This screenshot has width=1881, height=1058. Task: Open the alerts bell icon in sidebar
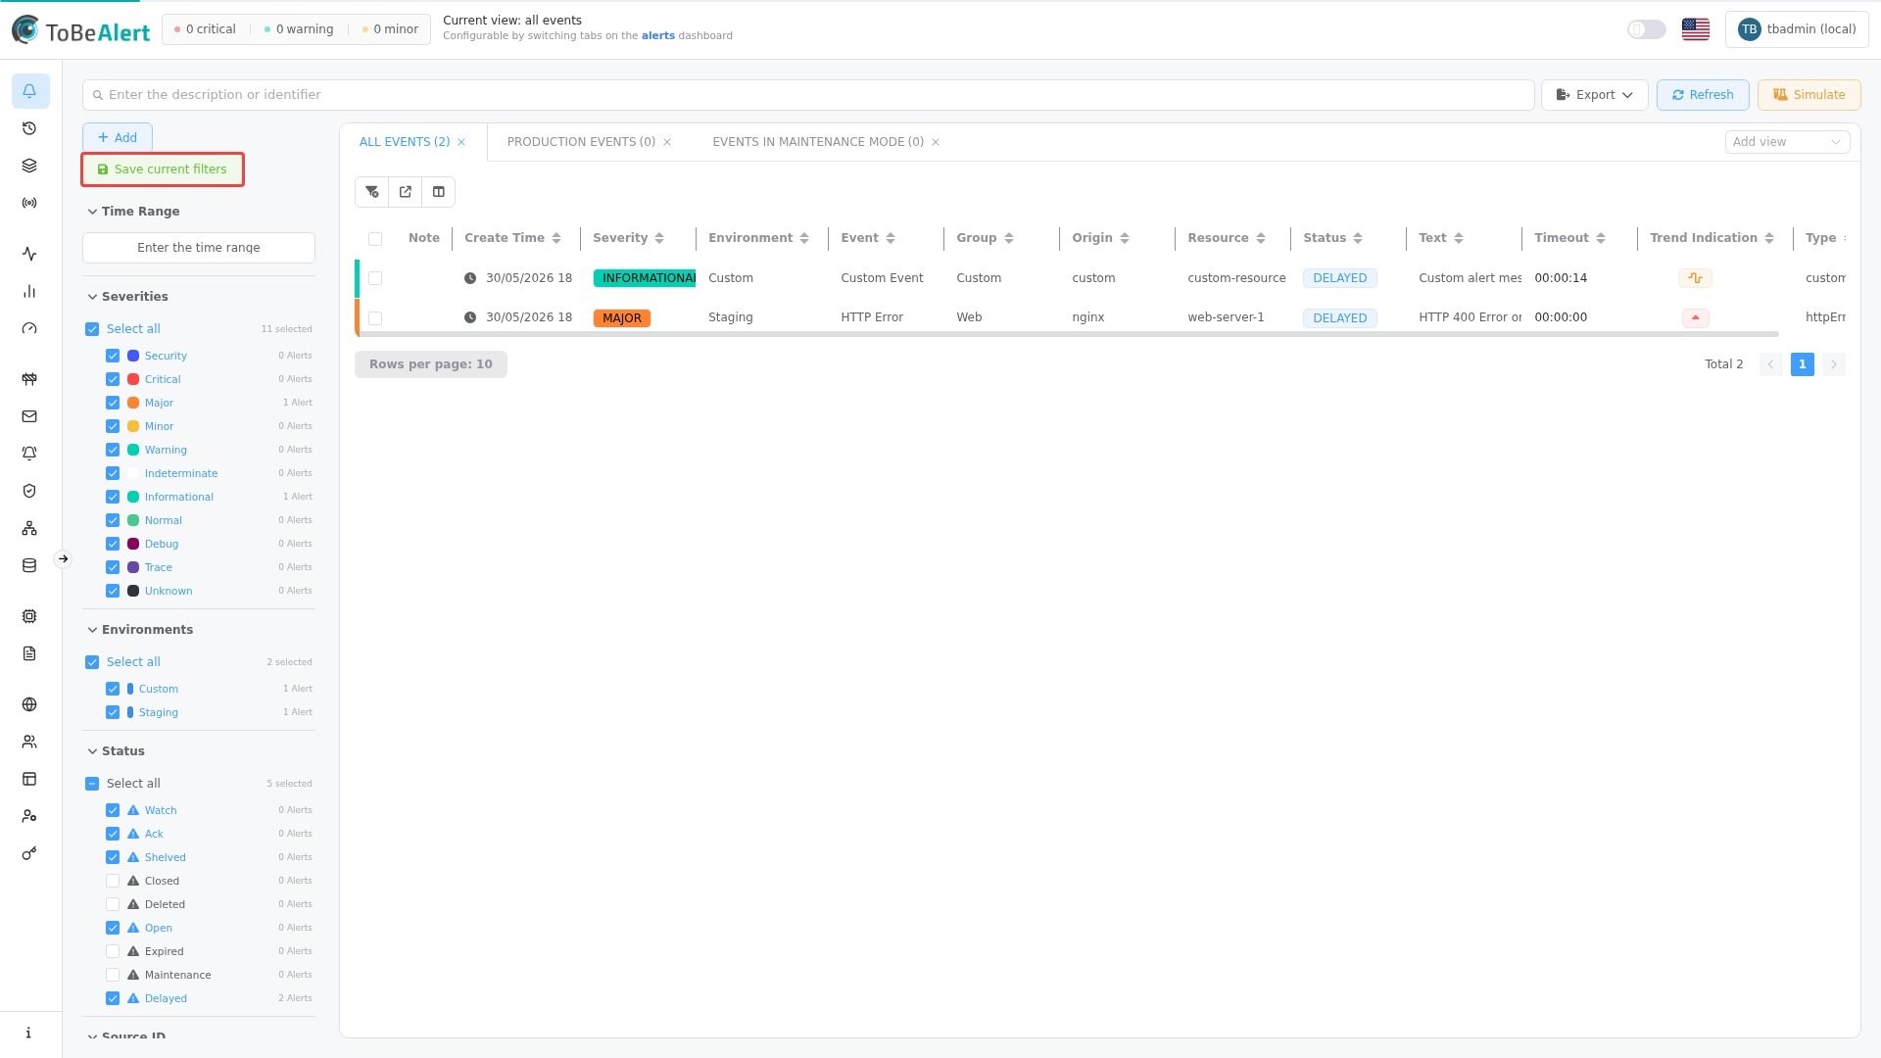(x=29, y=91)
